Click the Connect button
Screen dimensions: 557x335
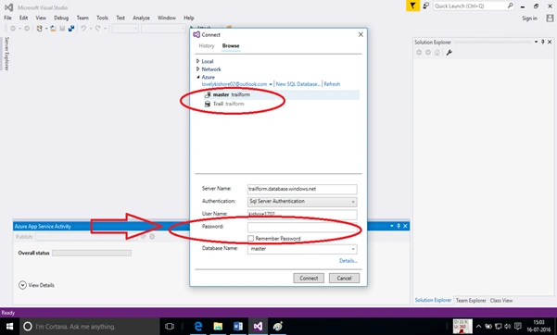(309, 279)
